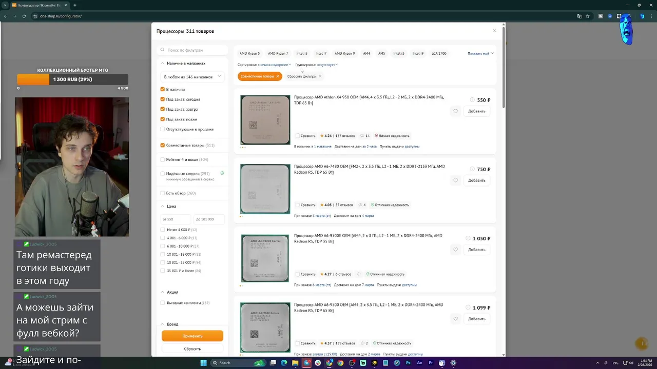Select the 'AM4' socket tag
Screen dimensions: 657x369
click(366, 53)
